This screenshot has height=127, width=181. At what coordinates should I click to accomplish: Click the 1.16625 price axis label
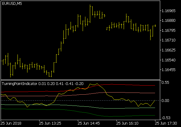(x=169, y=50)
